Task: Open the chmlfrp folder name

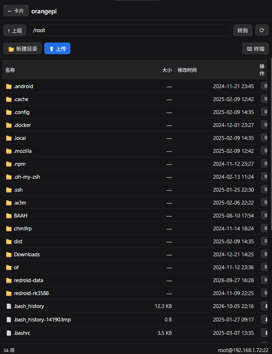Action: click(23, 228)
